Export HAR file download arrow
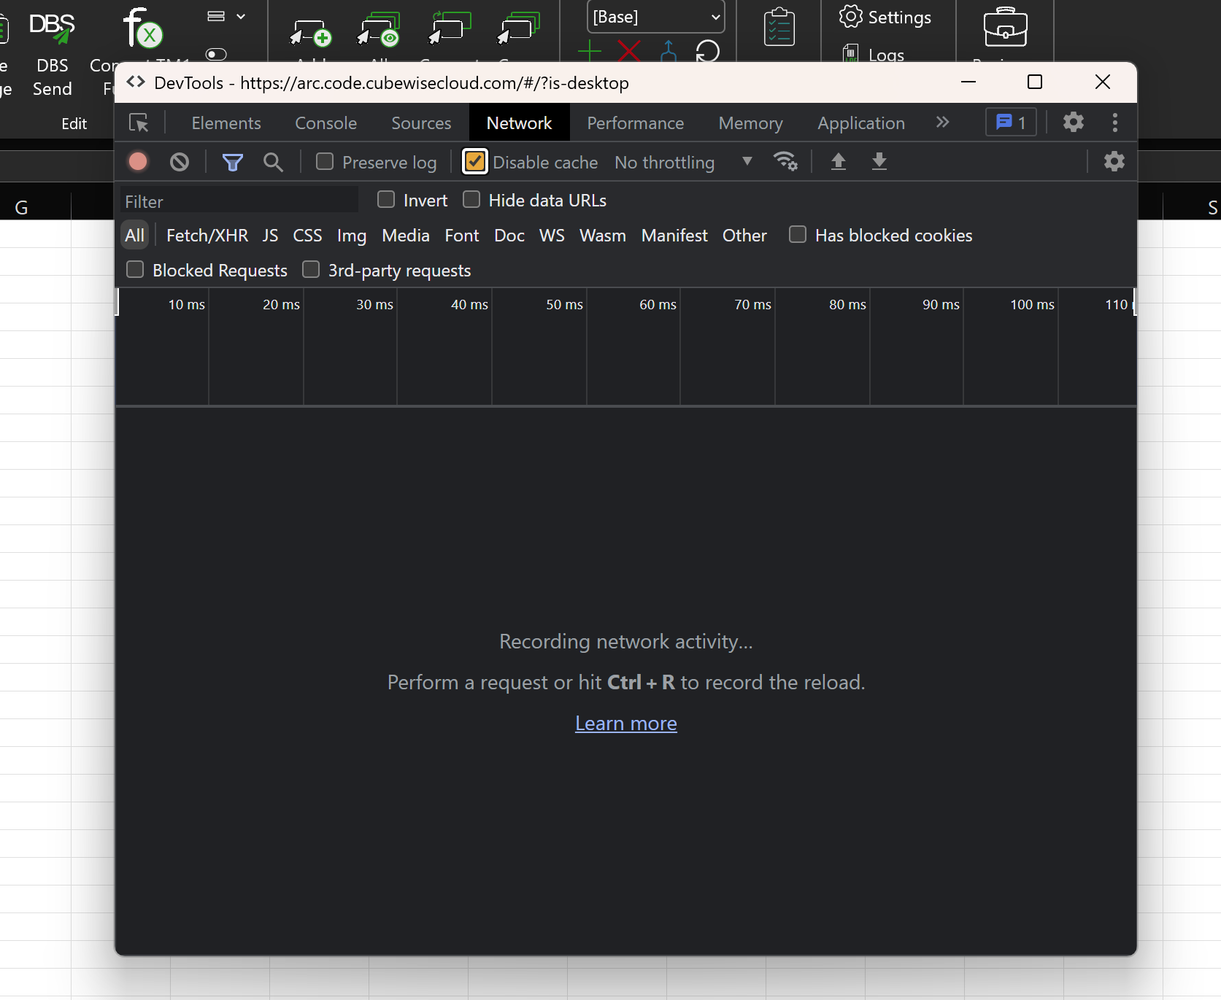This screenshot has height=1000, width=1221. [x=879, y=161]
